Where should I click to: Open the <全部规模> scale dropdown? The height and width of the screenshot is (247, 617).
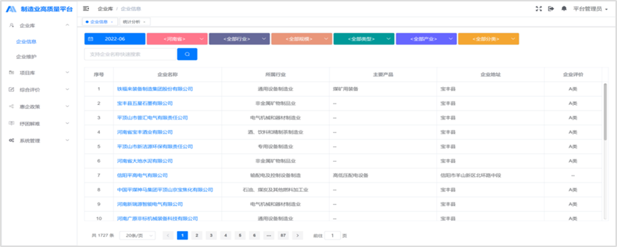302,39
